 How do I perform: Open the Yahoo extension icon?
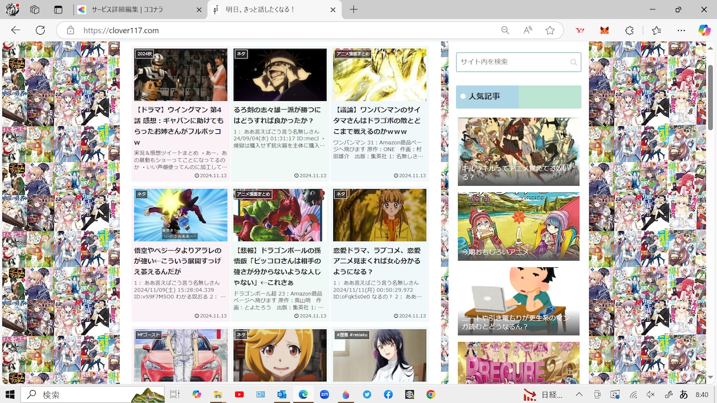pyautogui.click(x=580, y=31)
